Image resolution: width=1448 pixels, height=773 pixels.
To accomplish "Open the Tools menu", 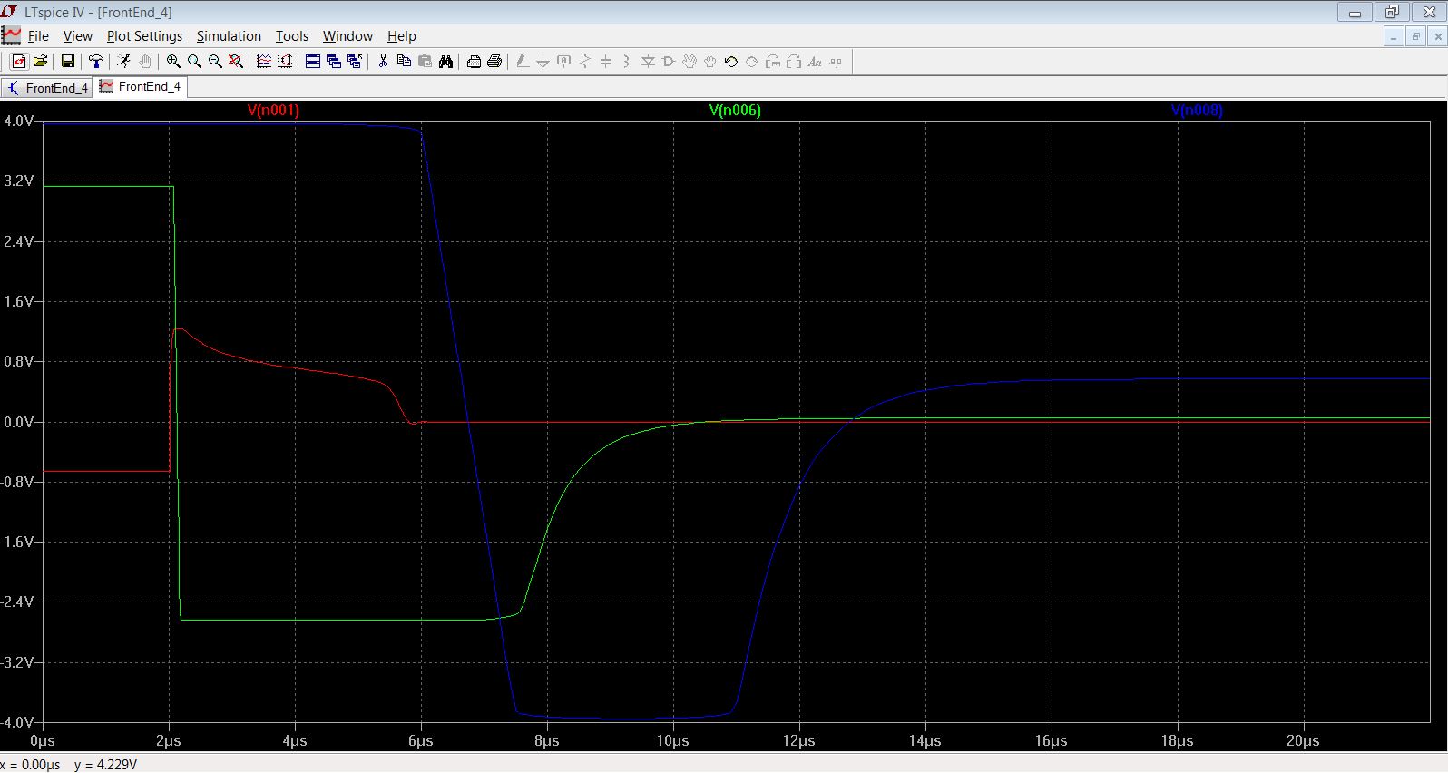I will [292, 36].
